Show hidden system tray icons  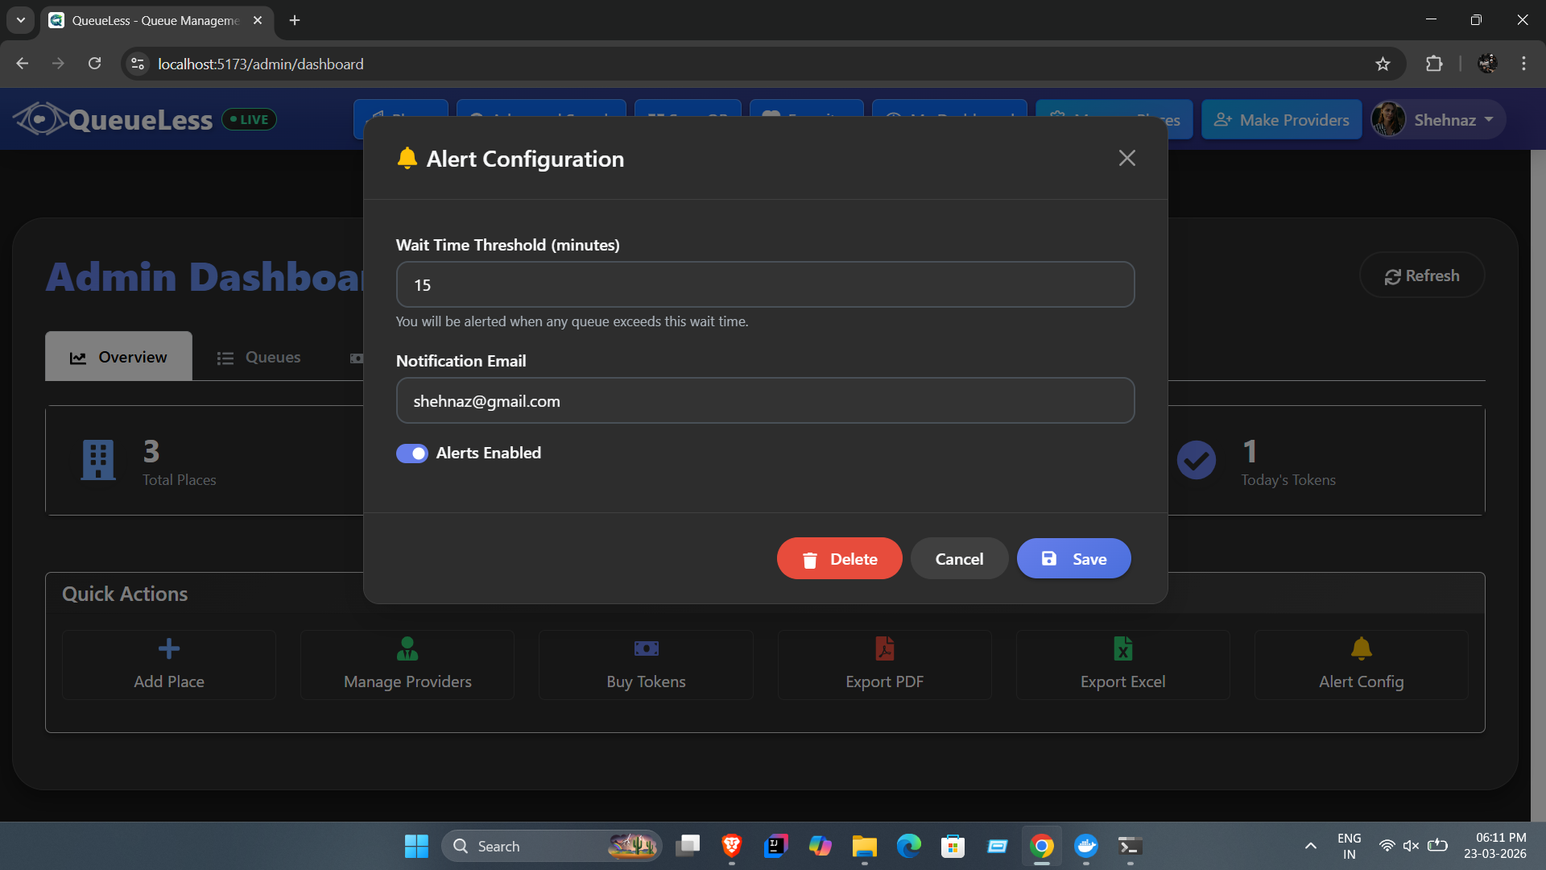point(1310,846)
